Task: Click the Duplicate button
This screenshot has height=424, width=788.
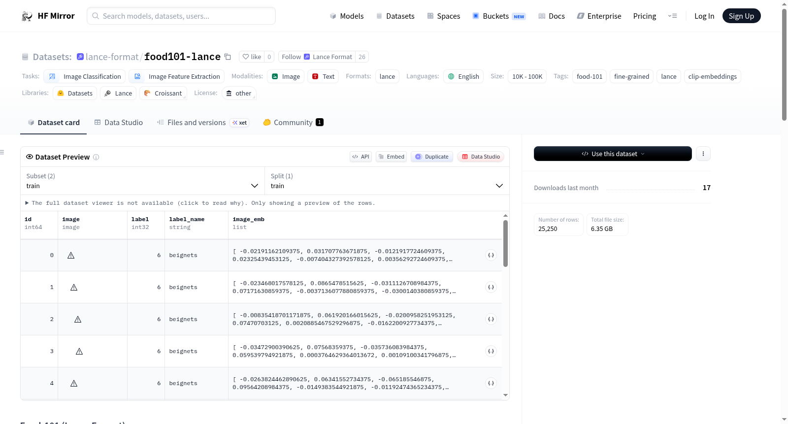Action: click(432, 157)
